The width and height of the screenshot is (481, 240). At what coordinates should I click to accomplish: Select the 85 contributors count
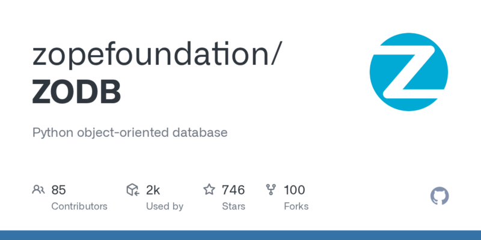[x=58, y=190]
